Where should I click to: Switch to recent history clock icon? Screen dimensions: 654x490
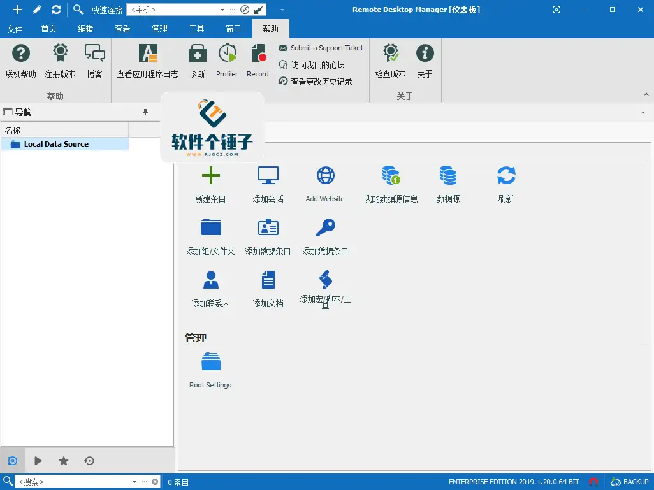[89, 461]
